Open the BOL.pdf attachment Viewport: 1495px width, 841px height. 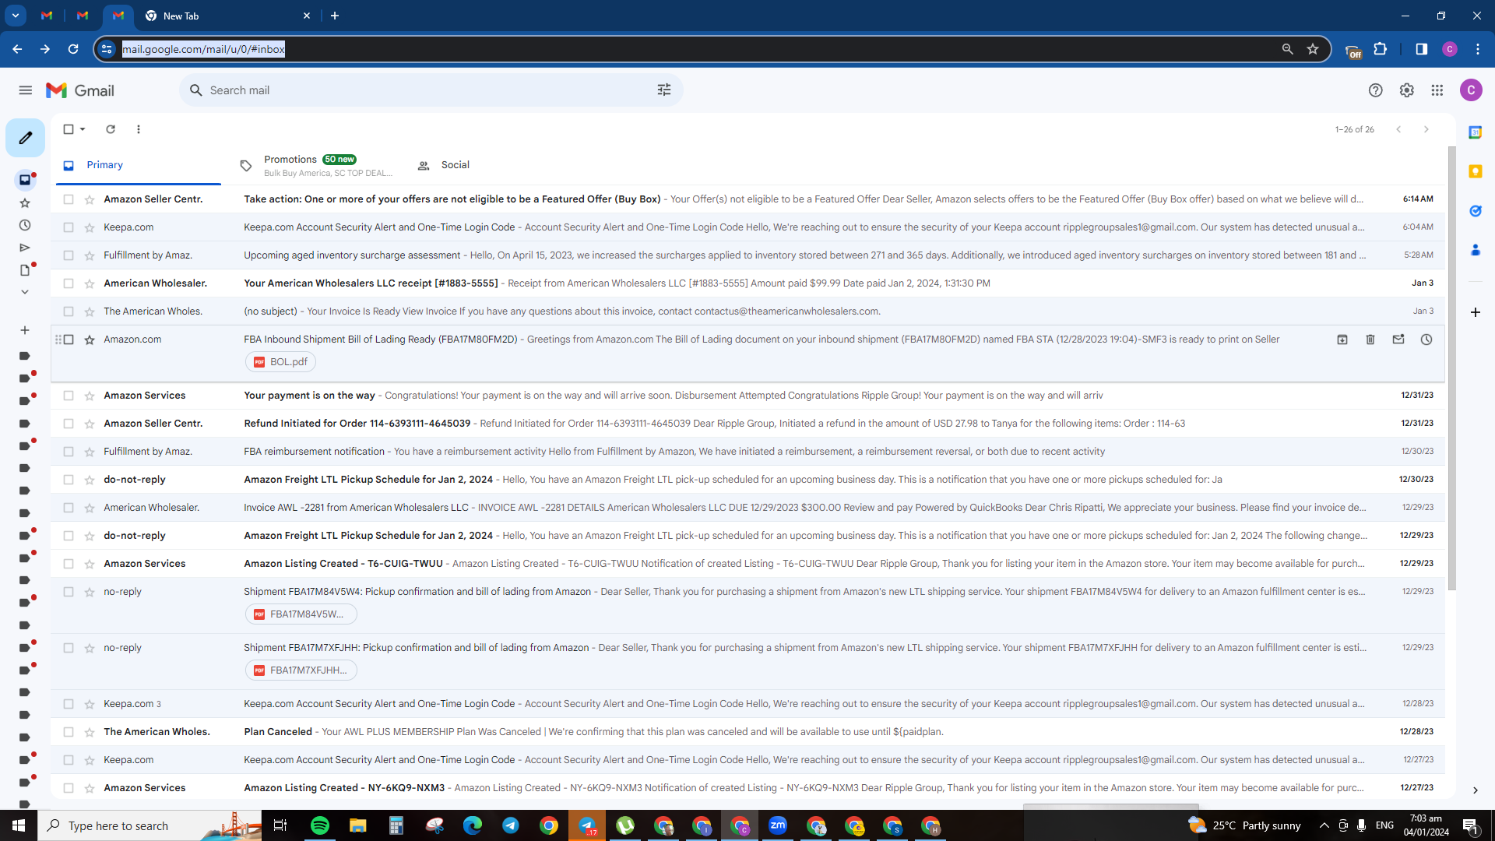(x=281, y=362)
